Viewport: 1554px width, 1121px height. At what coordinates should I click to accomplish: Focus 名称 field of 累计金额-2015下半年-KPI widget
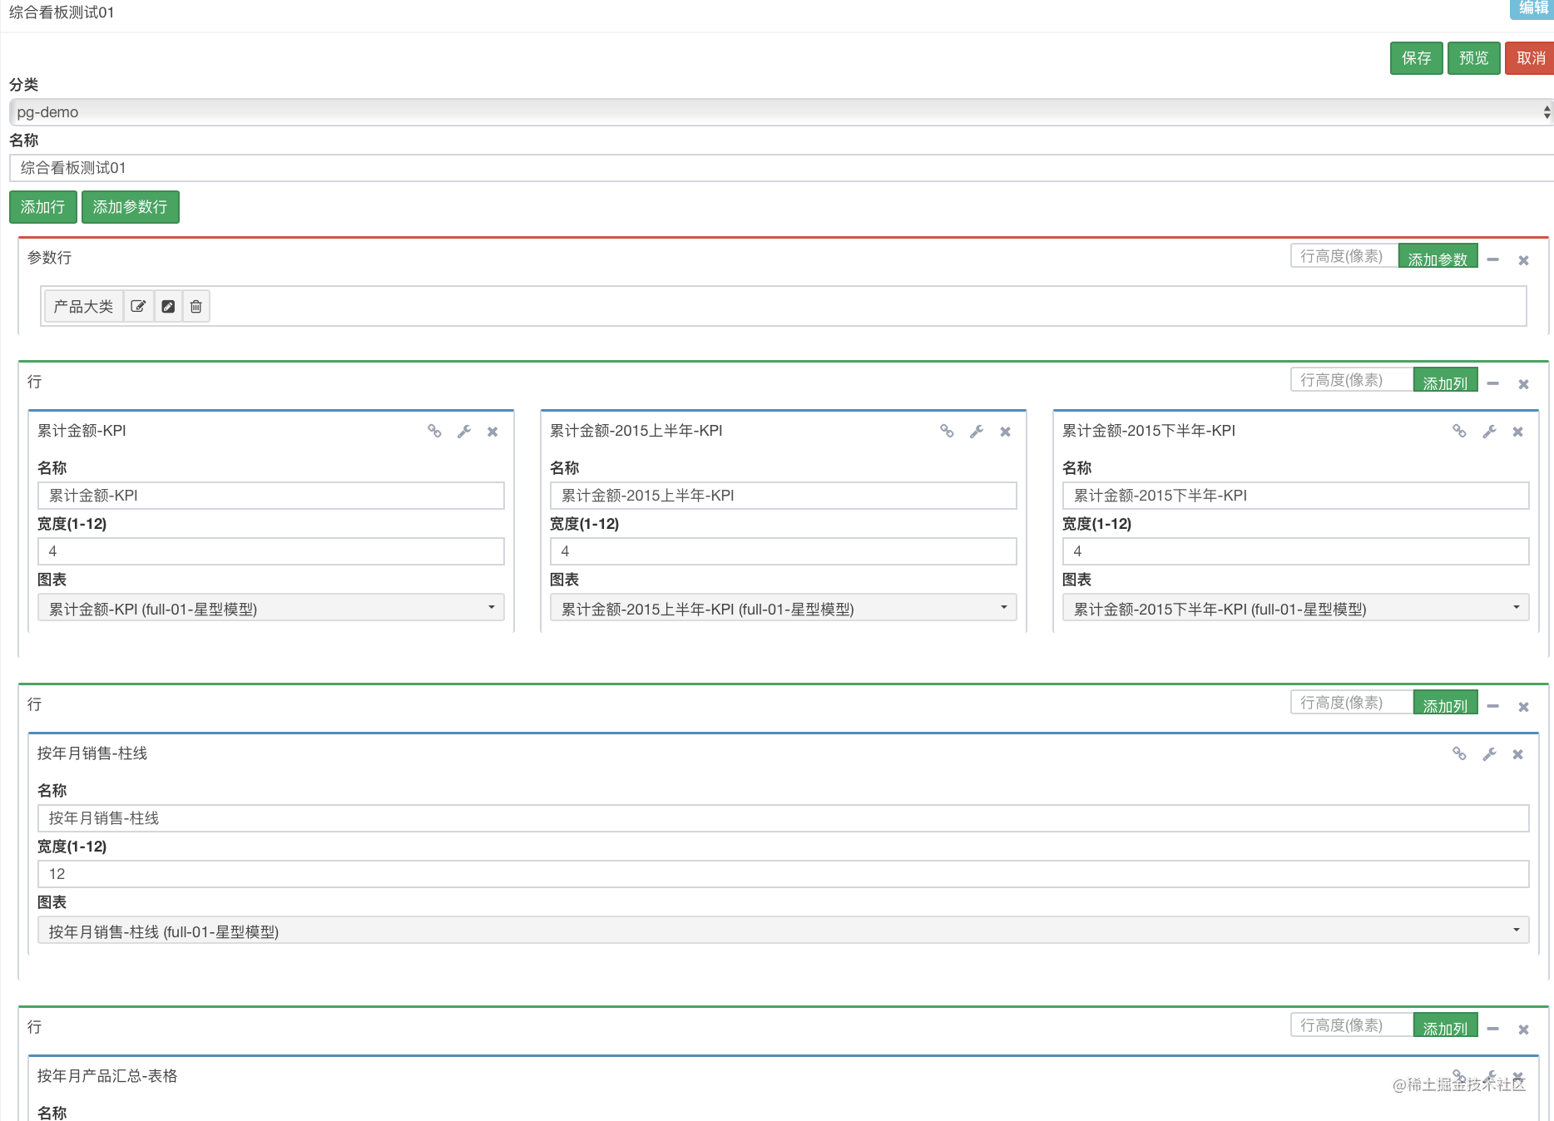tap(1296, 496)
